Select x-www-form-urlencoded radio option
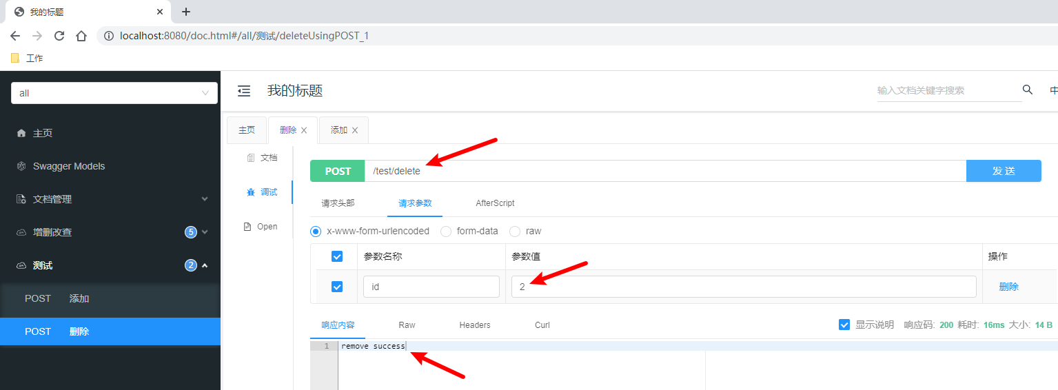The height and width of the screenshot is (390, 1058). click(x=316, y=232)
